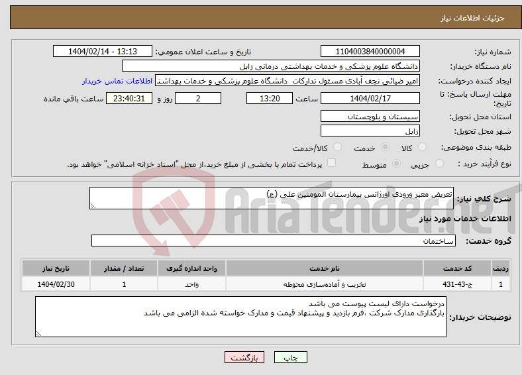Click the remaining days field showing 2
522x375 pixels.
(x=198, y=98)
